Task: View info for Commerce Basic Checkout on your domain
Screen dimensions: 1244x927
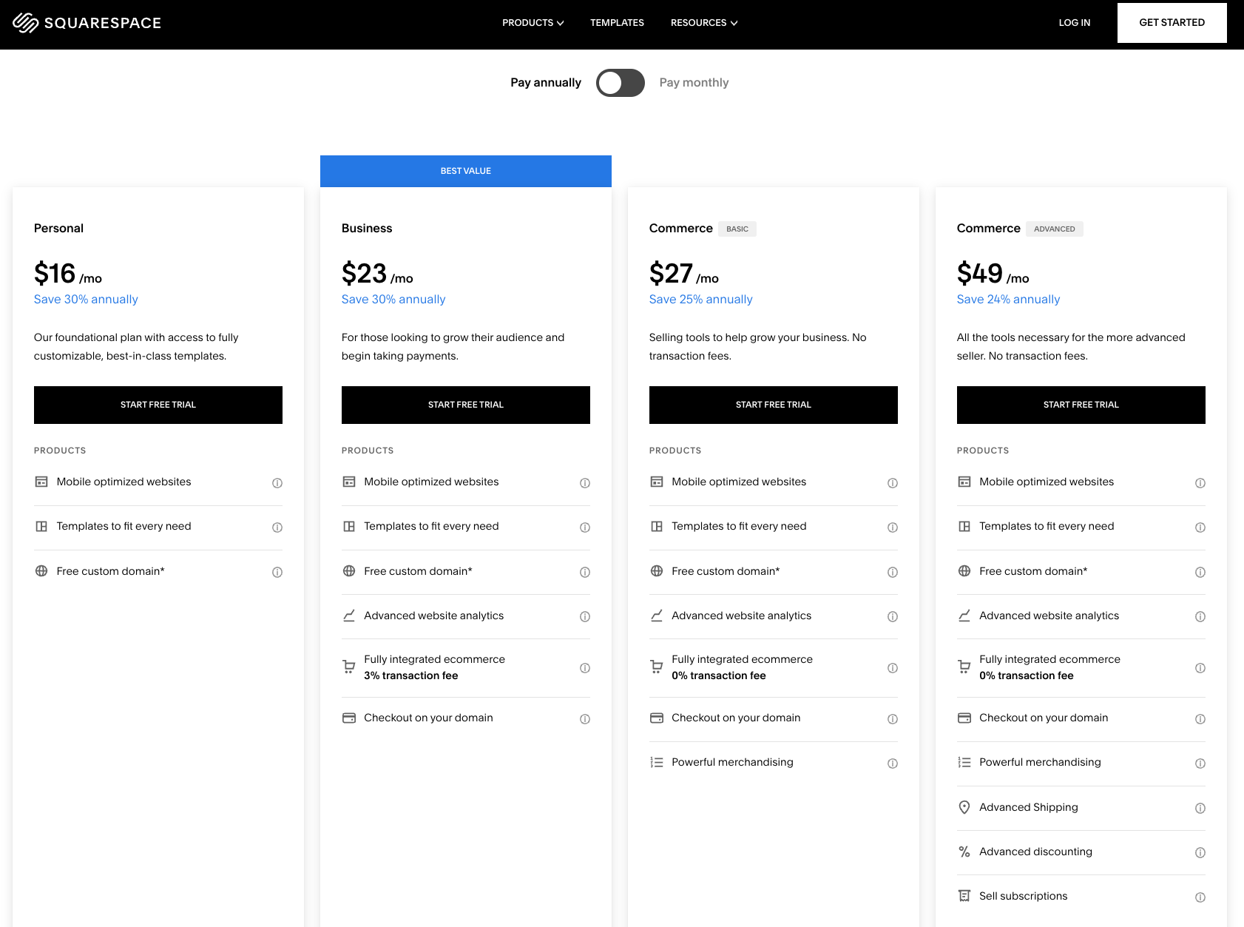Action: [893, 719]
